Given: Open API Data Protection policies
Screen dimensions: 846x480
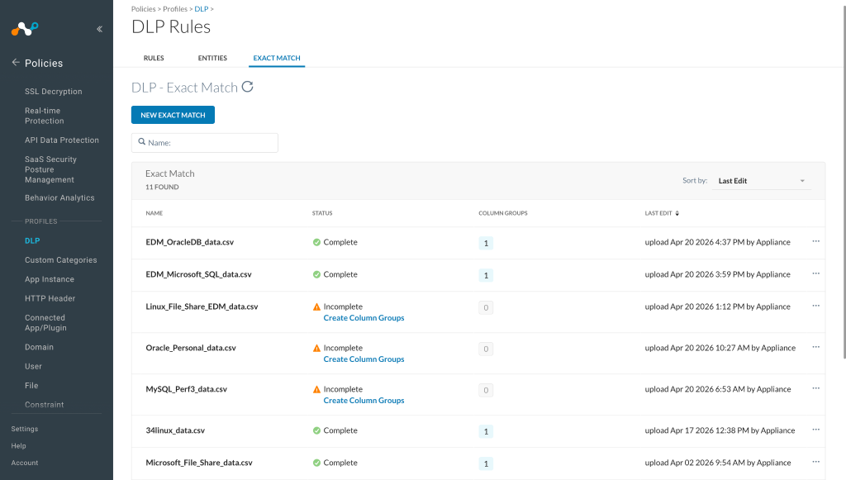Looking at the screenshot, I should [x=62, y=140].
